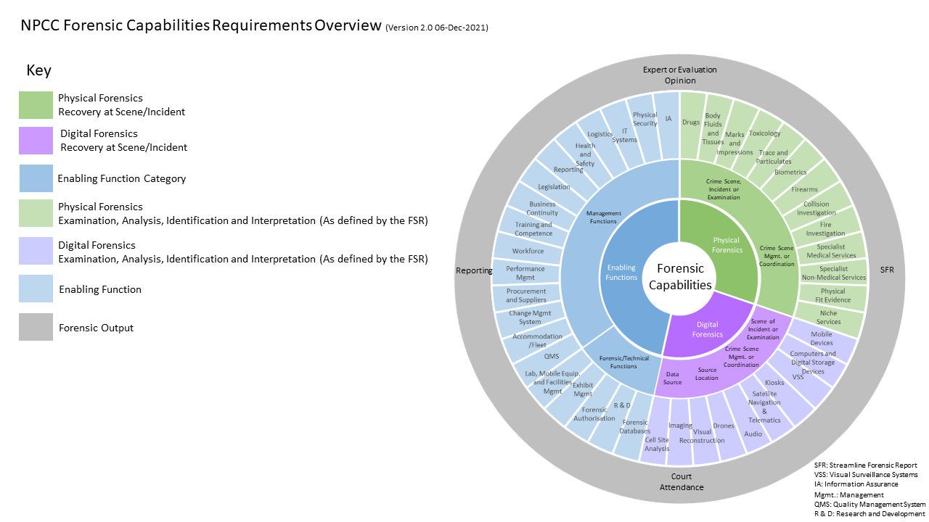929x522 pixels.
Task: Click the Change Mgmt System segment
Action: point(530,318)
